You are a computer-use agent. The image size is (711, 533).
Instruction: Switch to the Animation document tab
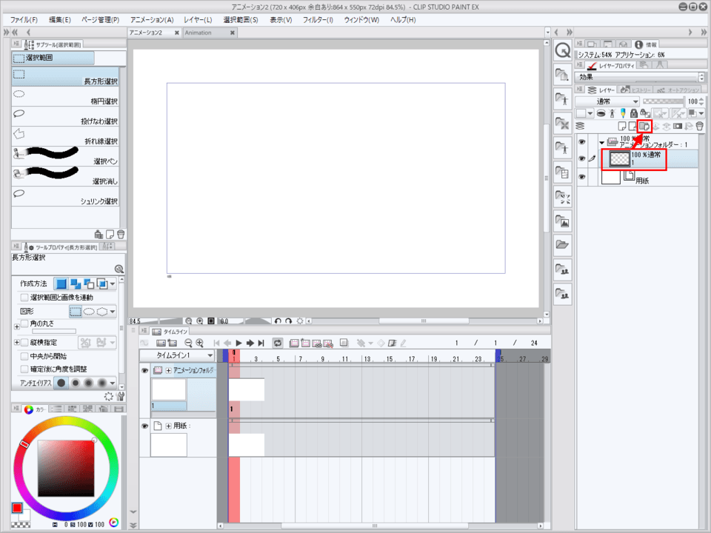tap(210, 33)
